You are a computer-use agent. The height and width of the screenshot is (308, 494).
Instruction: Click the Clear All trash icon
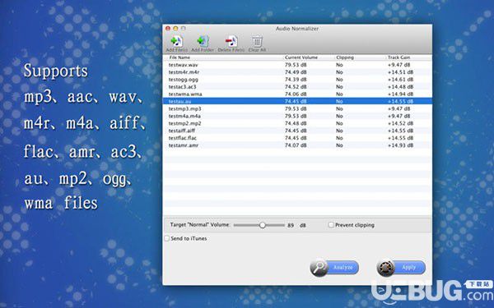(x=257, y=42)
